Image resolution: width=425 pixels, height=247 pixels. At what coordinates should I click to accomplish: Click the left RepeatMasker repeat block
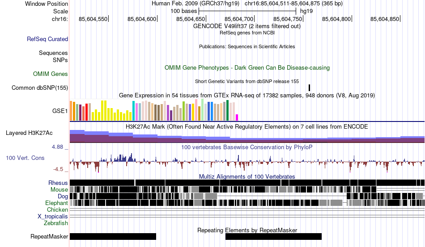coord(113,236)
